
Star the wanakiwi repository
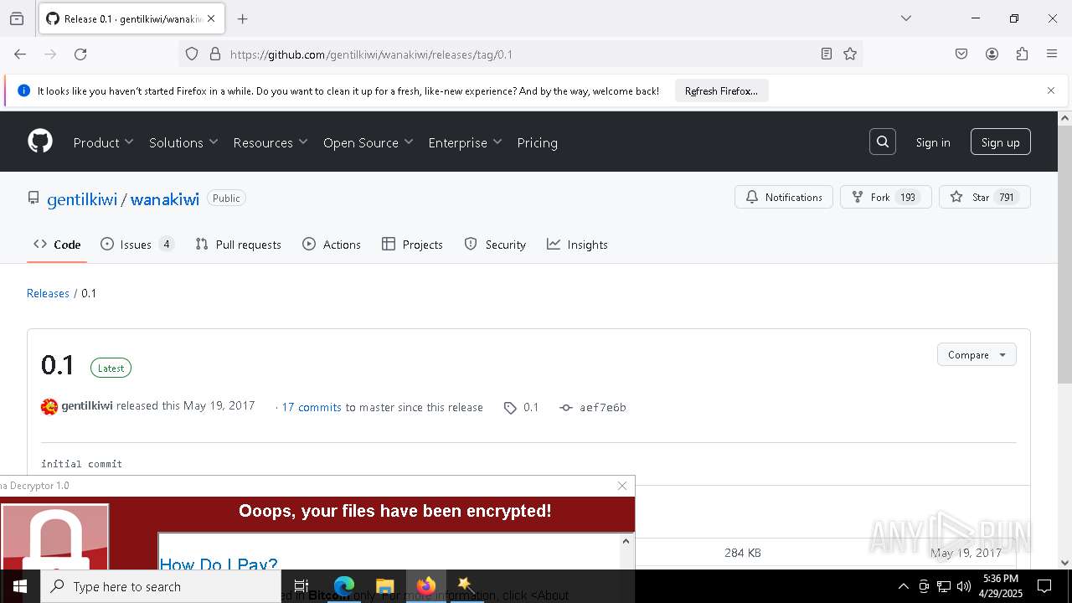pos(985,197)
